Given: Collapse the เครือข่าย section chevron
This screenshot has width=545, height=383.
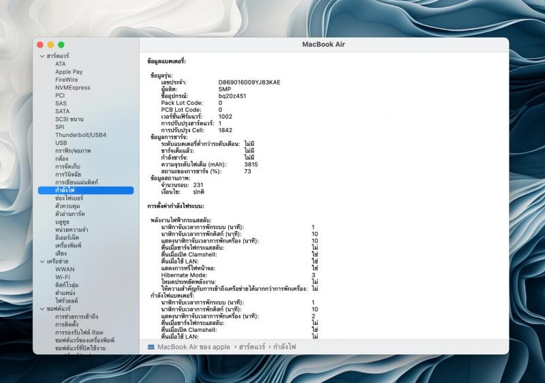Looking at the screenshot, I should point(42,262).
